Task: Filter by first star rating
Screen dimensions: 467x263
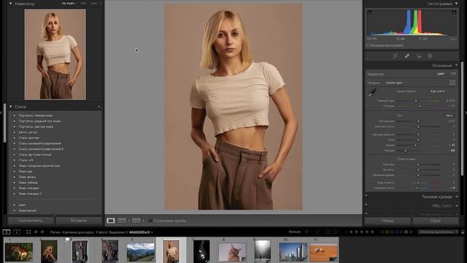Action: [x=351, y=232]
